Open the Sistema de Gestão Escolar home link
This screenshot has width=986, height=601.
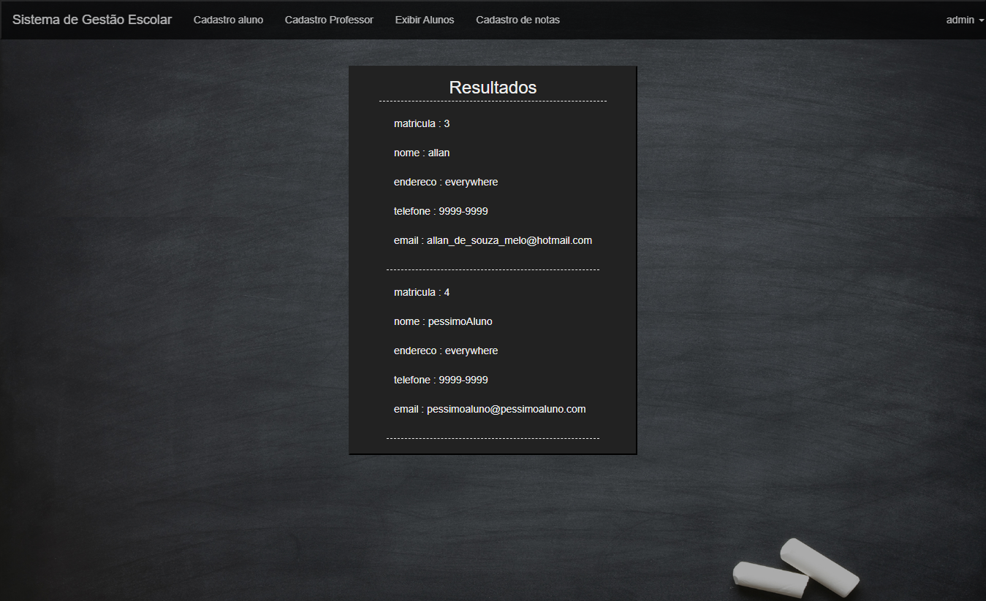tap(92, 20)
